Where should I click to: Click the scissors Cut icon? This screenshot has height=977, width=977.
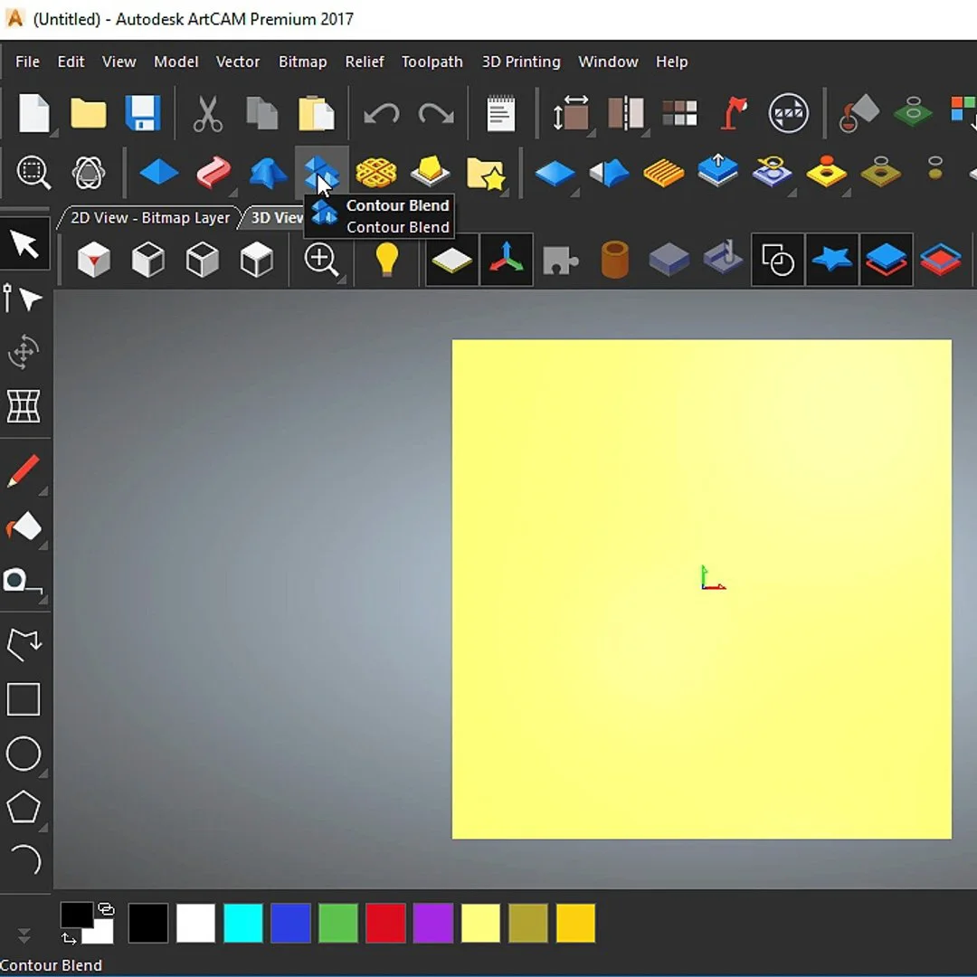tap(207, 114)
